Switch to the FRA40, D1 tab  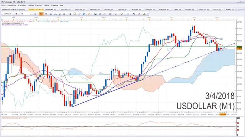coord(230,10)
